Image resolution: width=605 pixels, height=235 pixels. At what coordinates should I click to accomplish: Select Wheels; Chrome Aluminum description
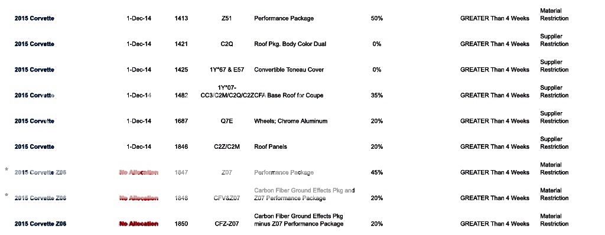pos(291,121)
